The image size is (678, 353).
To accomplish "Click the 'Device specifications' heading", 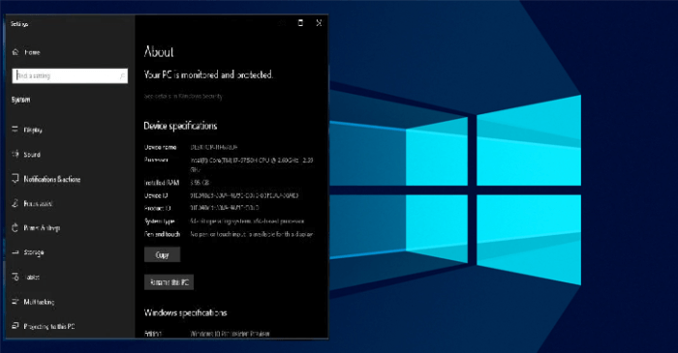I will point(180,126).
